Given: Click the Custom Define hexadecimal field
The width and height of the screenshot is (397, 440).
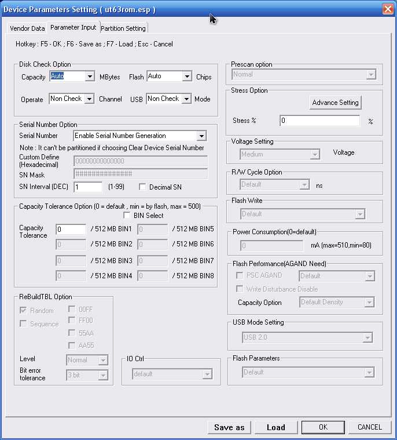Looking at the screenshot, I should [141, 161].
